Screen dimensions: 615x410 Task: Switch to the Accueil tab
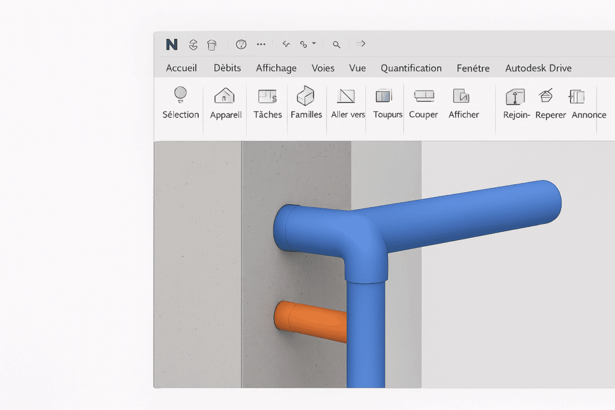point(181,68)
